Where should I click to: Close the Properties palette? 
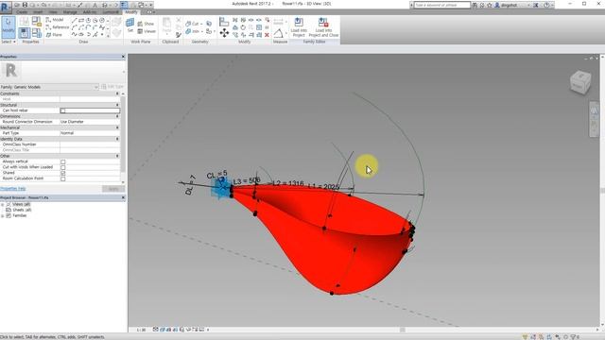tap(123, 57)
